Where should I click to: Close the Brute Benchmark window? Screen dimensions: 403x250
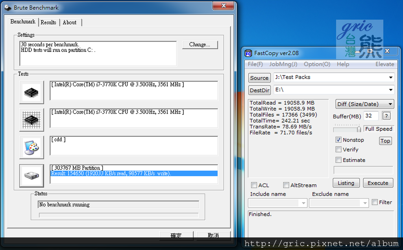click(x=224, y=6)
